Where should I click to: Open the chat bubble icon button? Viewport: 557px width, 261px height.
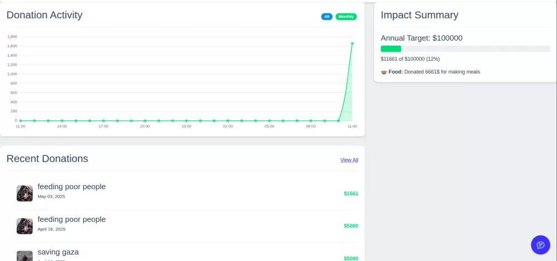pyautogui.click(x=540, y=245)
